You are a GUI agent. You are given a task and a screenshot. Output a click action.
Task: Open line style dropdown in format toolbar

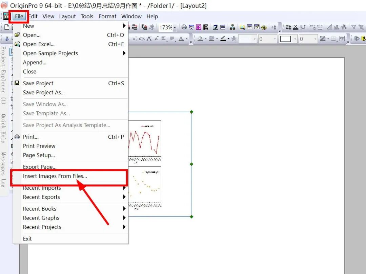click(255, 39)
